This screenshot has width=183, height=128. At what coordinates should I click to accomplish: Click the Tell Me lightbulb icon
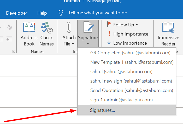click(x=61, y=13)
